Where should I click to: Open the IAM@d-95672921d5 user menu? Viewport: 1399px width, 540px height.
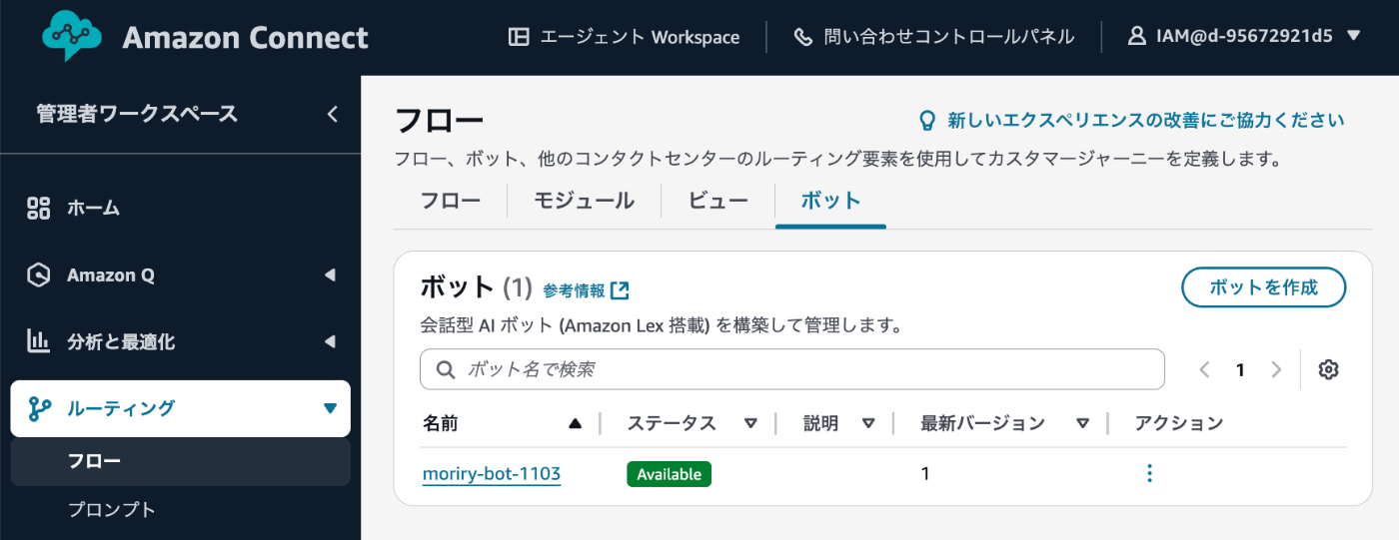pos(1244,37)
